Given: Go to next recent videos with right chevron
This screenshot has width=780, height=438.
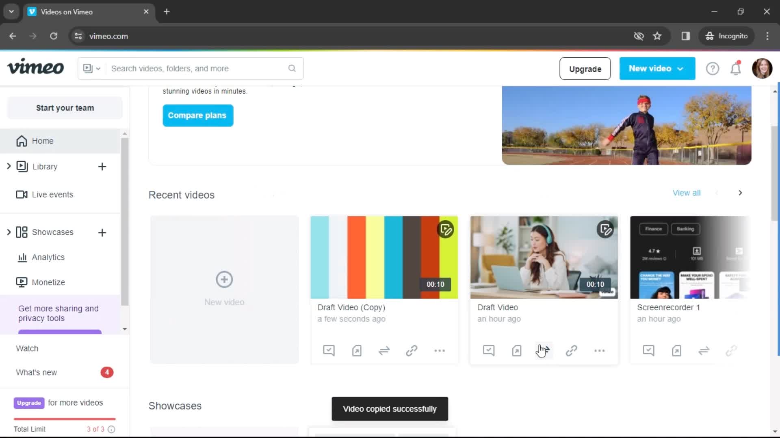Looking at the screenshot, I should (740, 193).
